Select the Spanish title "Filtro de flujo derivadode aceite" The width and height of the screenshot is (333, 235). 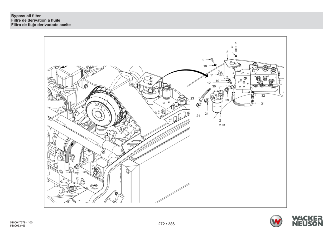coord(41,24)
